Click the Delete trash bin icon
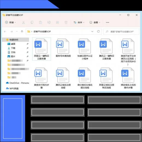The height and width of the screenshot is (142, 142). (x=66, y=22)
